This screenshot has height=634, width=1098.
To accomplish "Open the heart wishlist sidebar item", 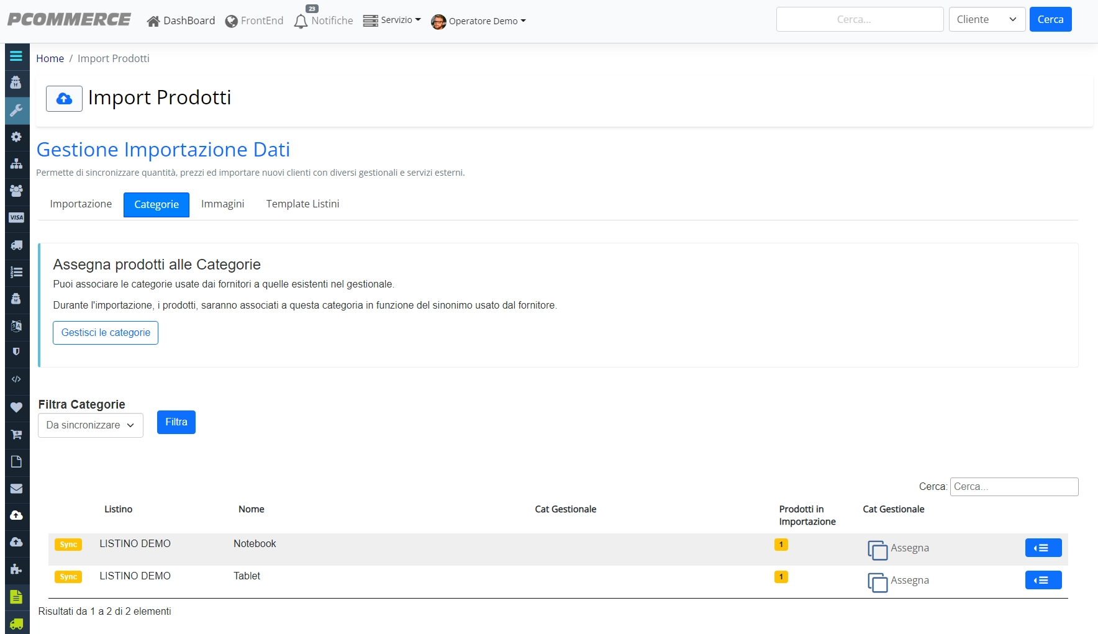I will (16, 407).
